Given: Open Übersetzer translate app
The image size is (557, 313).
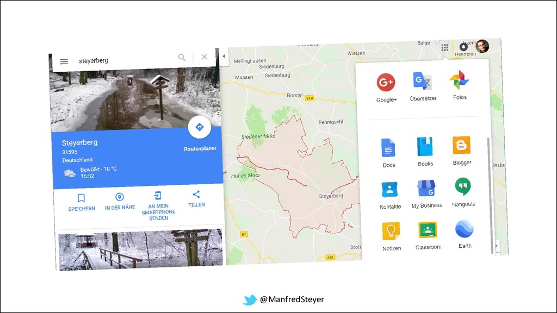Looking at the screenshot, I should 423,86.
